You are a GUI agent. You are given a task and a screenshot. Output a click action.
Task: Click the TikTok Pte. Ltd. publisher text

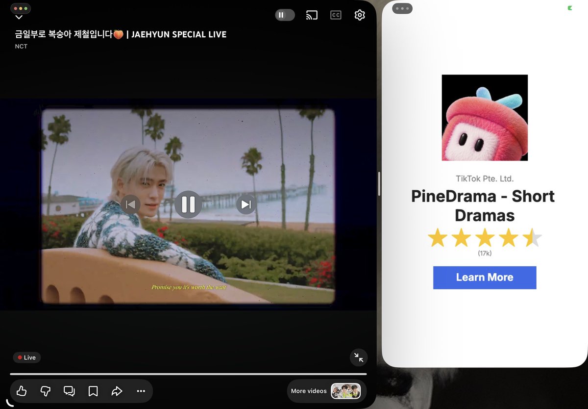pyautogui.click(x=485, y=179)
